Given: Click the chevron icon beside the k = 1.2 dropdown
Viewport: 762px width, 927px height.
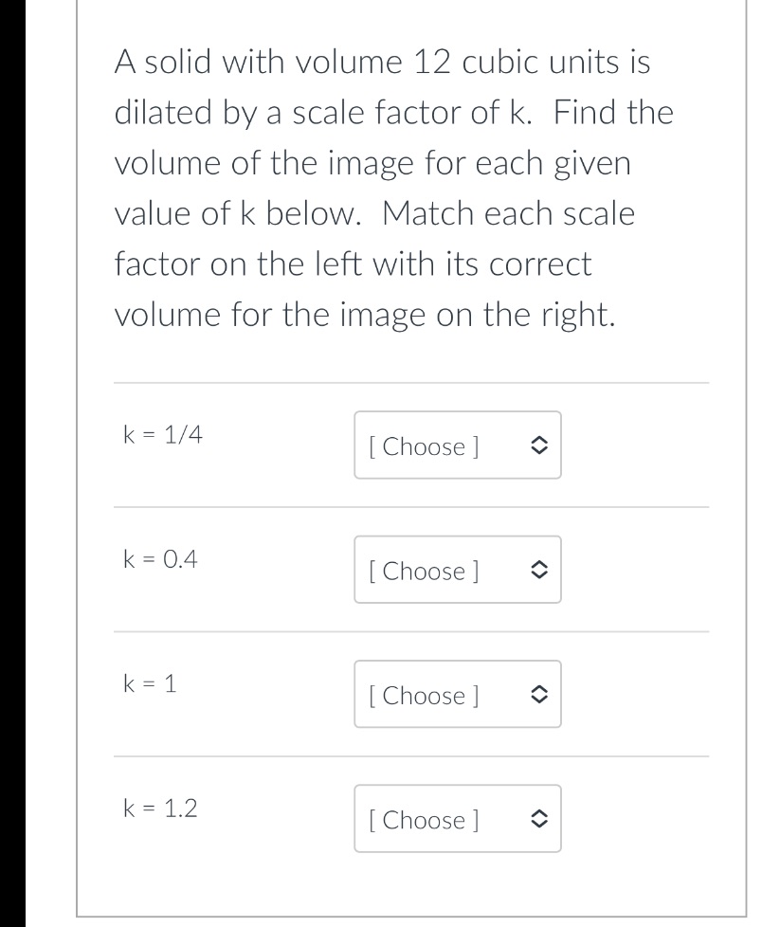Looking at the screenshot, I should coord(537,820).
